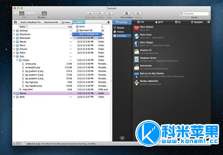Image resolution: width=223 pixels, height=155 pixels.
Task: Expand the Pictures folder
Action: 14,49
